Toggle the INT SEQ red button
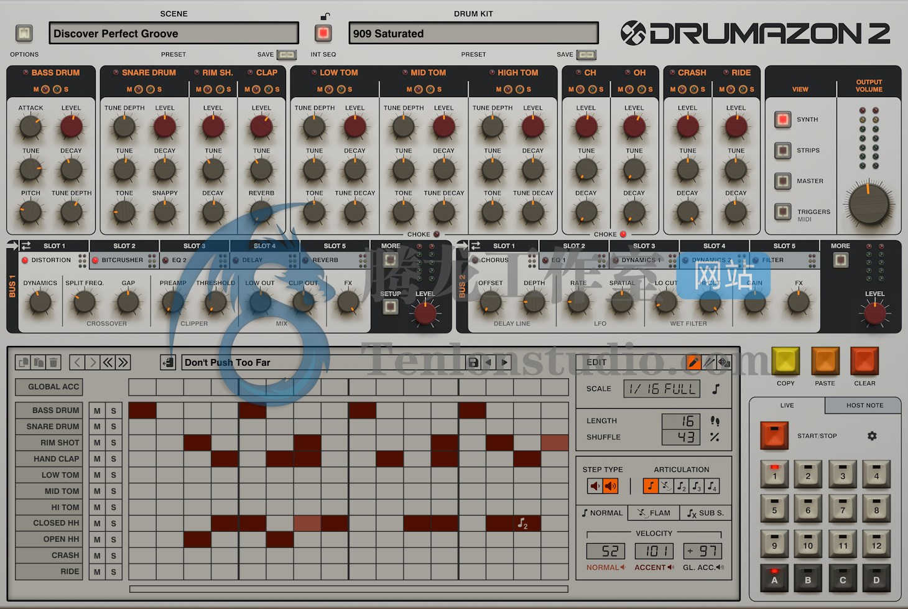Screen dimensions: 908x609 point(323,33)
